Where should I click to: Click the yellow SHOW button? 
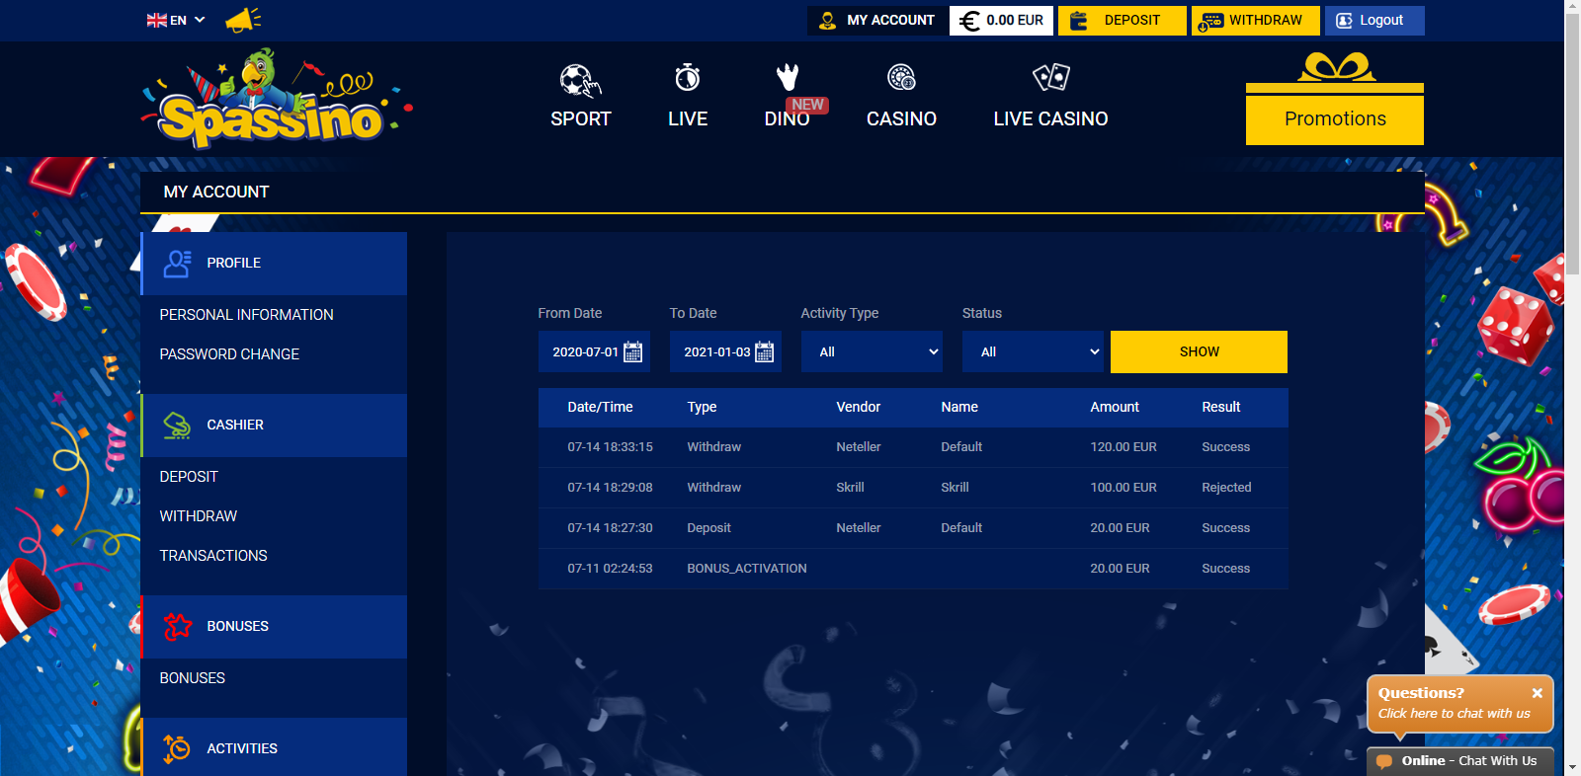click(x=1199, y=351)
